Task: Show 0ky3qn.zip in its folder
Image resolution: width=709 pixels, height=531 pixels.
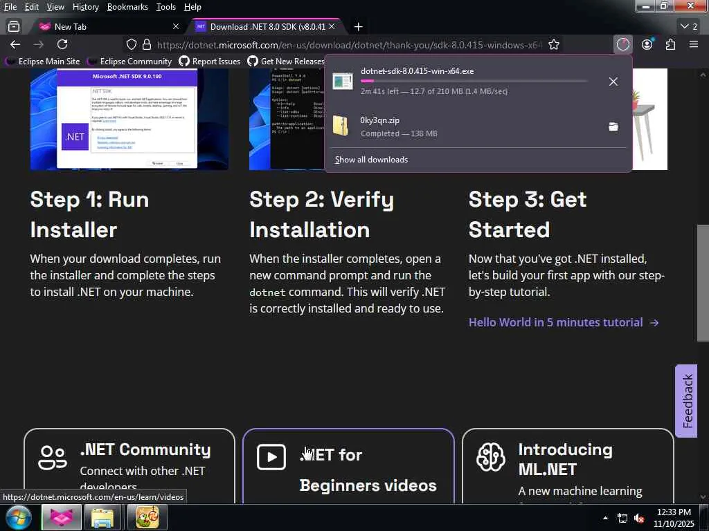Action: click(x=613, y=127)
